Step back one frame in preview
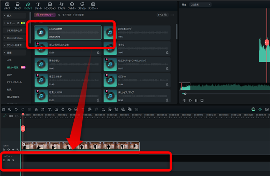The width and height of the screenshot is (270, 176). pos(184,100)
